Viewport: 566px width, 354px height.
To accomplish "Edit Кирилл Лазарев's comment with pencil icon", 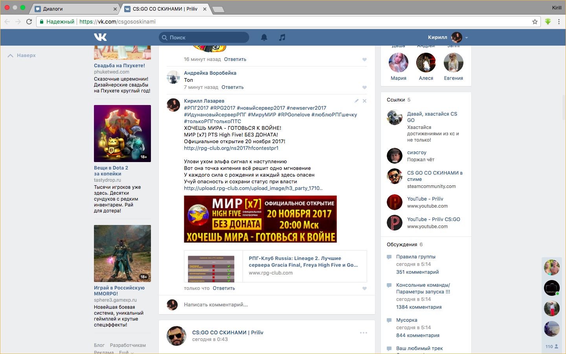I will pos(357,101).
